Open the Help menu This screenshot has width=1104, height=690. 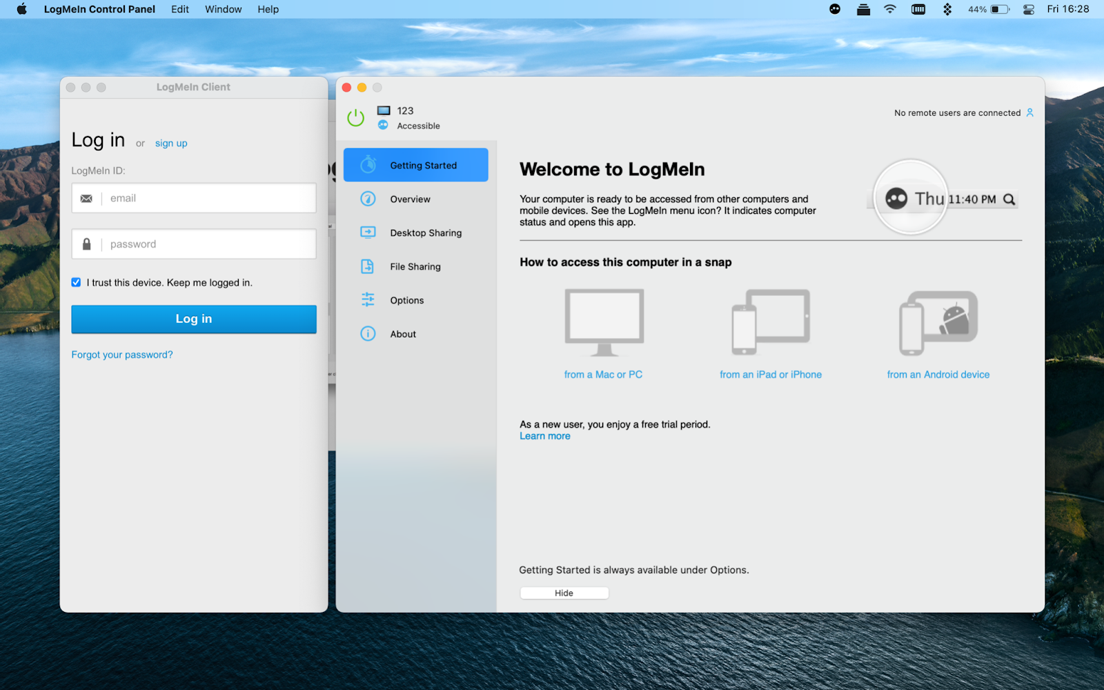(268, 9)
